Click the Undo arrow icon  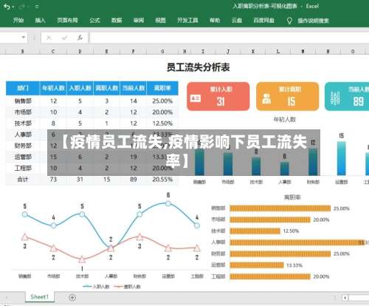[7, 7]
